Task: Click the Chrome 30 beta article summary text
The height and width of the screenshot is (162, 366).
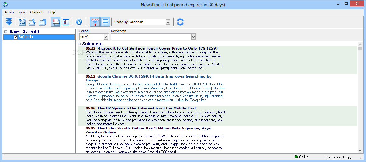Action: point(155,92)
